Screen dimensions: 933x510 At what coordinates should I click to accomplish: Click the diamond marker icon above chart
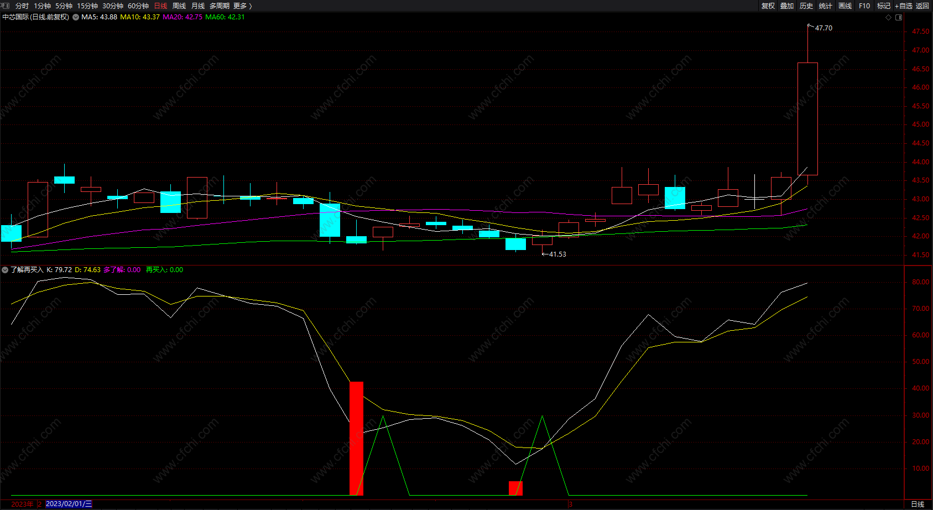point(889,17)
